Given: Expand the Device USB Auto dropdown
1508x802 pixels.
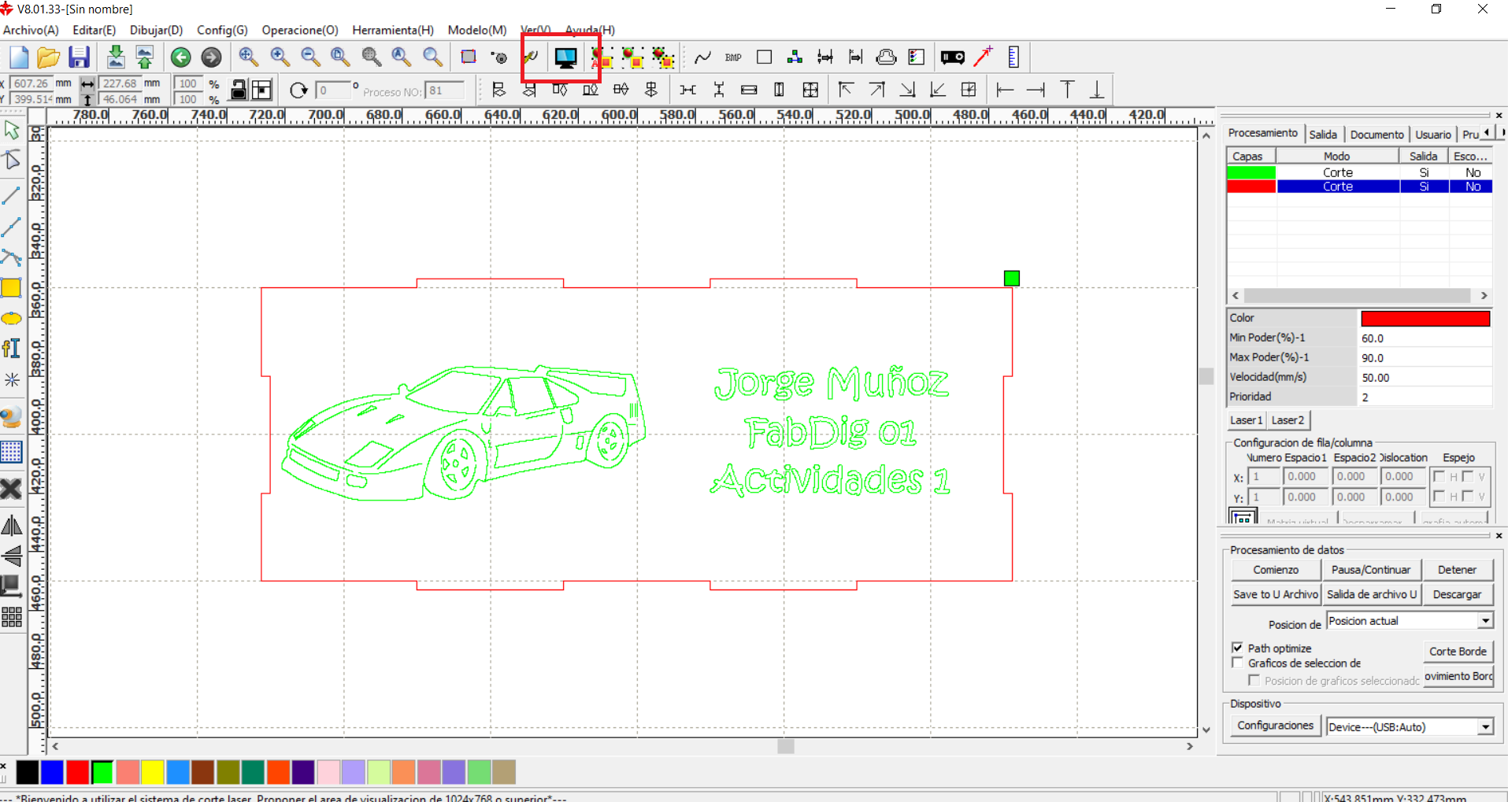Looking at the screenshot, I should pyautogui.click(x=1484, y=727).
